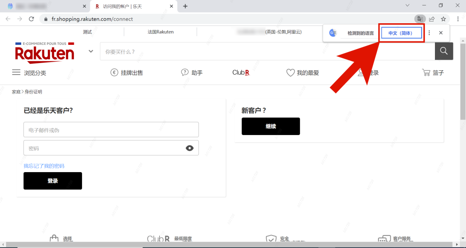
Task: Click the 英国-伦敦,阿里云 label
Action: [x=283, y=32]
